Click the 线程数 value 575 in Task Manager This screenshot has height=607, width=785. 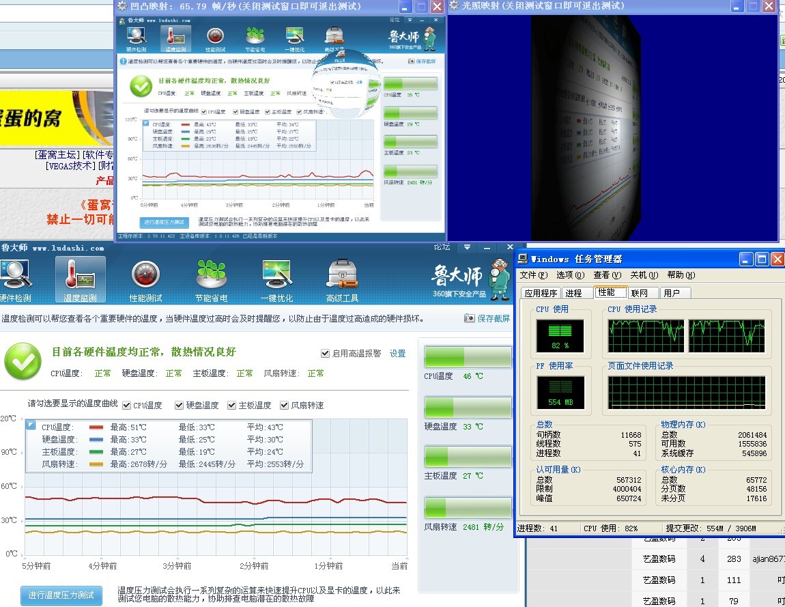(x=635, y=444)
